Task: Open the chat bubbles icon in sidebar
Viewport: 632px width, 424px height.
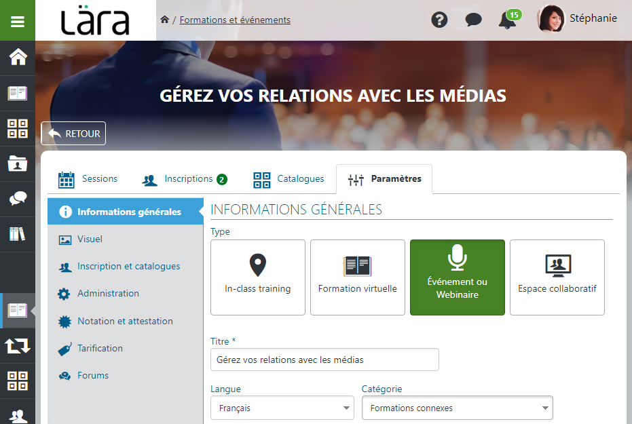Action: pos(18,199)
